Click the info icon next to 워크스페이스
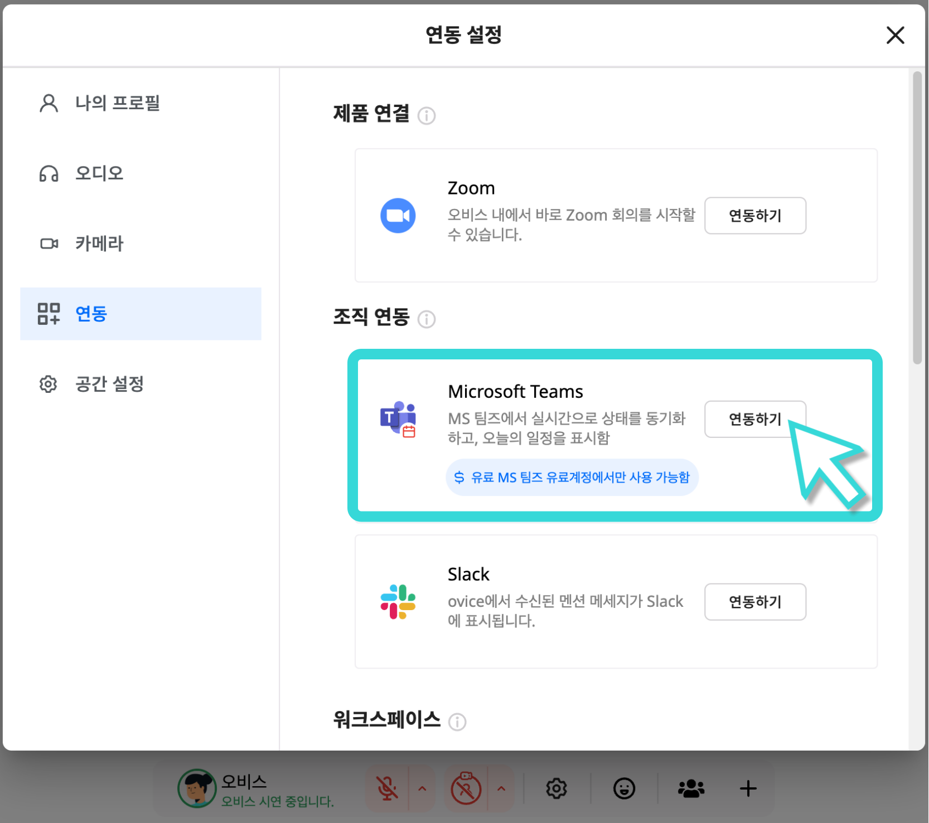This screenshot has height=823, width=929. point(457,722)
